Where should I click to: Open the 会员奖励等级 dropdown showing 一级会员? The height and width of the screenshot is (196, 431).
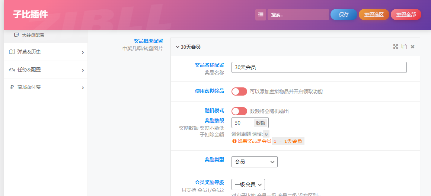(248, 184)
